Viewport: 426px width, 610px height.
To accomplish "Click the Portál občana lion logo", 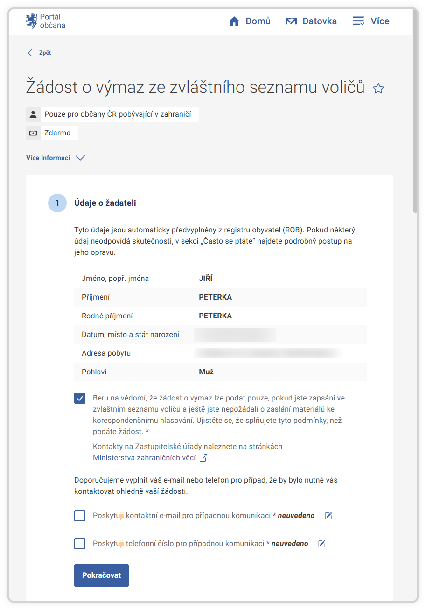I will (x=31, y=21).
